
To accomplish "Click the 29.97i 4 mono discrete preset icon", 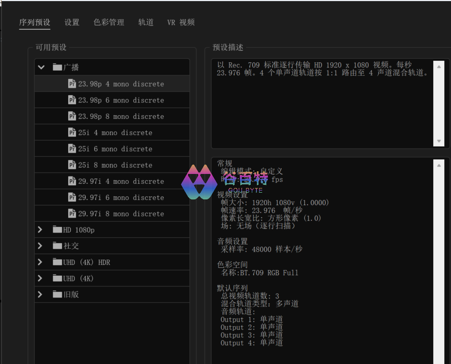I will [x=72, y=181].
